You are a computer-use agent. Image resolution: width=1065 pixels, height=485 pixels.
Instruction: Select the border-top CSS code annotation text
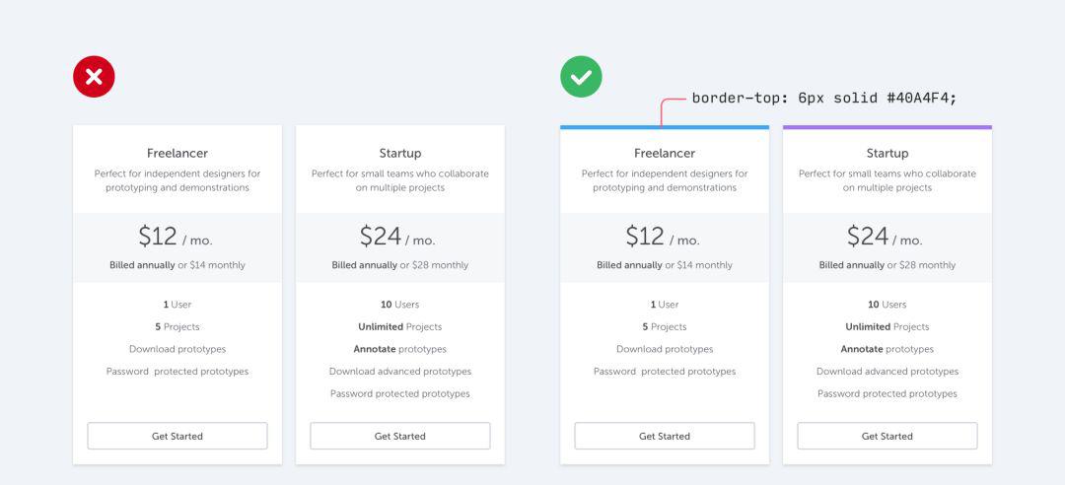(823, 98)
